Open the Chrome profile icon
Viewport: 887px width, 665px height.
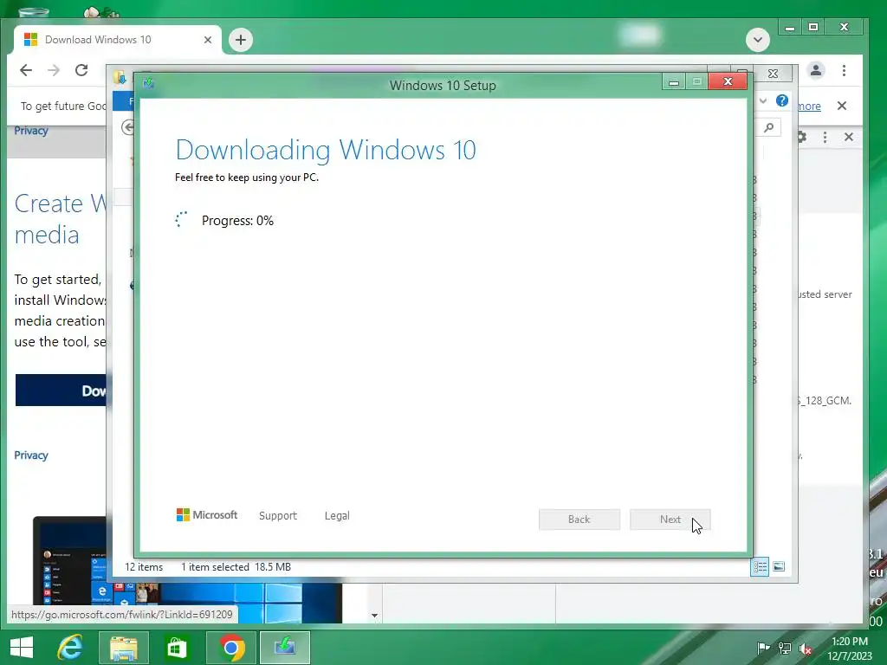816,70
